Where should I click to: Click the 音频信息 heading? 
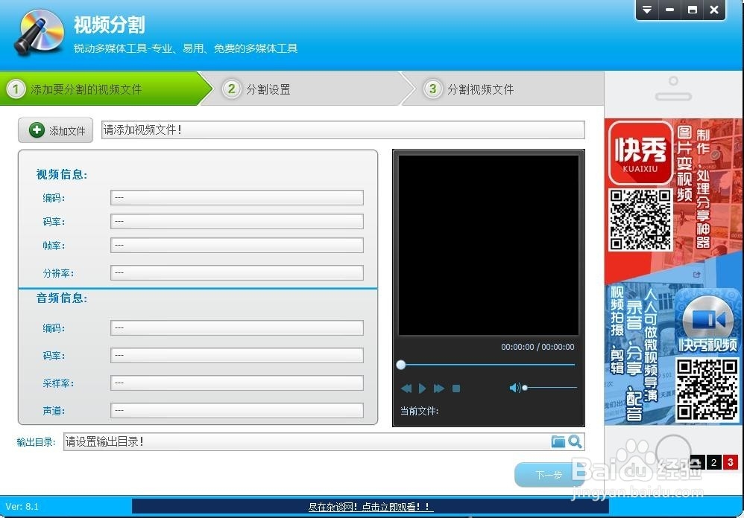62,298
